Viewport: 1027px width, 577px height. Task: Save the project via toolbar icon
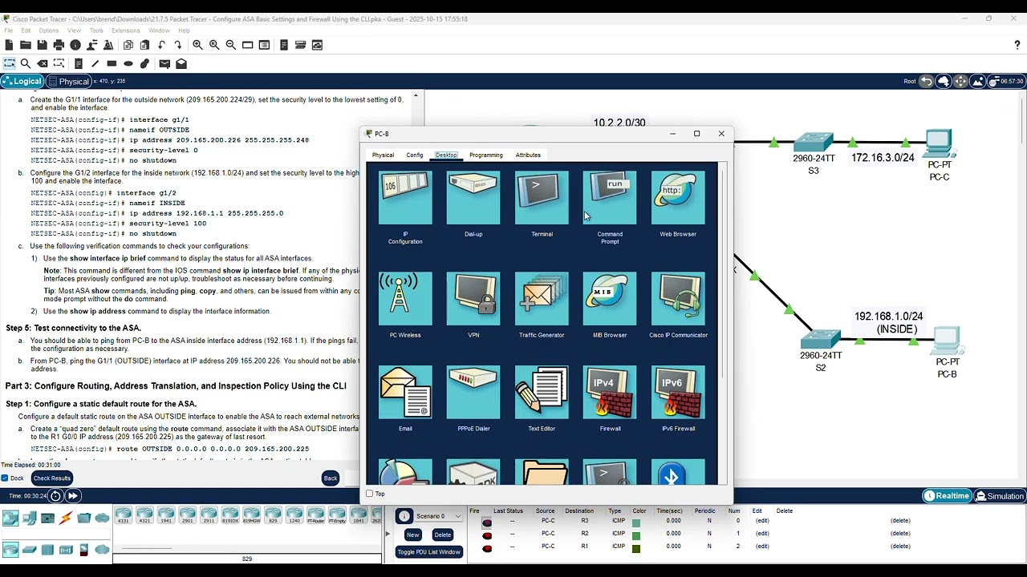(42, 45)
